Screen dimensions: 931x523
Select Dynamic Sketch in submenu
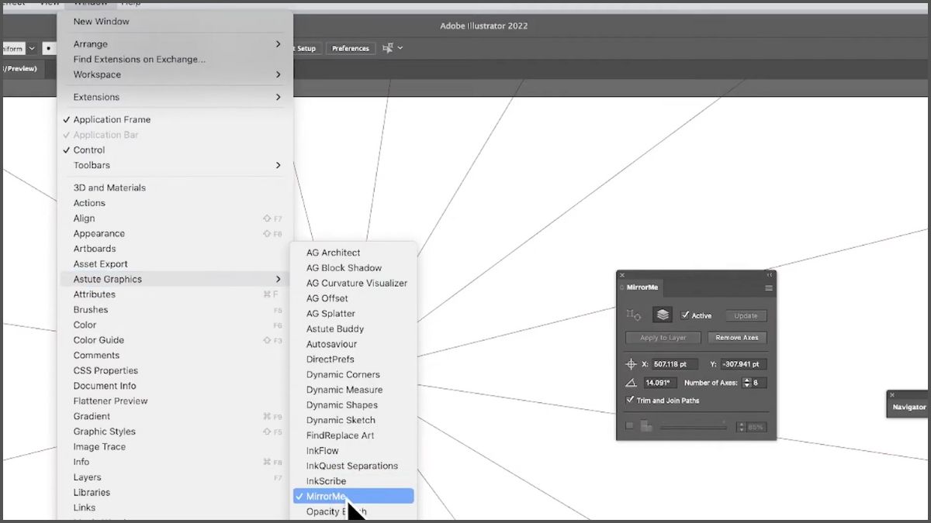pyautogui.click(x=354, y=420)
